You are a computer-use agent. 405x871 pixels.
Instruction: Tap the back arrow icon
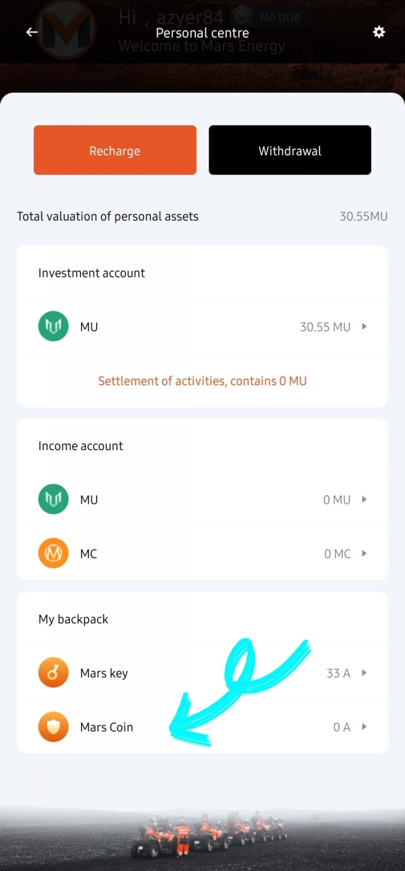(x=32, y=32)
